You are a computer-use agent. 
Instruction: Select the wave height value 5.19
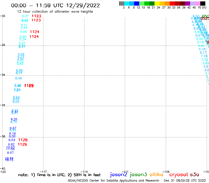tap(201, 42)
